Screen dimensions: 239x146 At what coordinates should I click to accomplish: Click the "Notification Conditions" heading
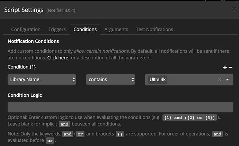33,41
